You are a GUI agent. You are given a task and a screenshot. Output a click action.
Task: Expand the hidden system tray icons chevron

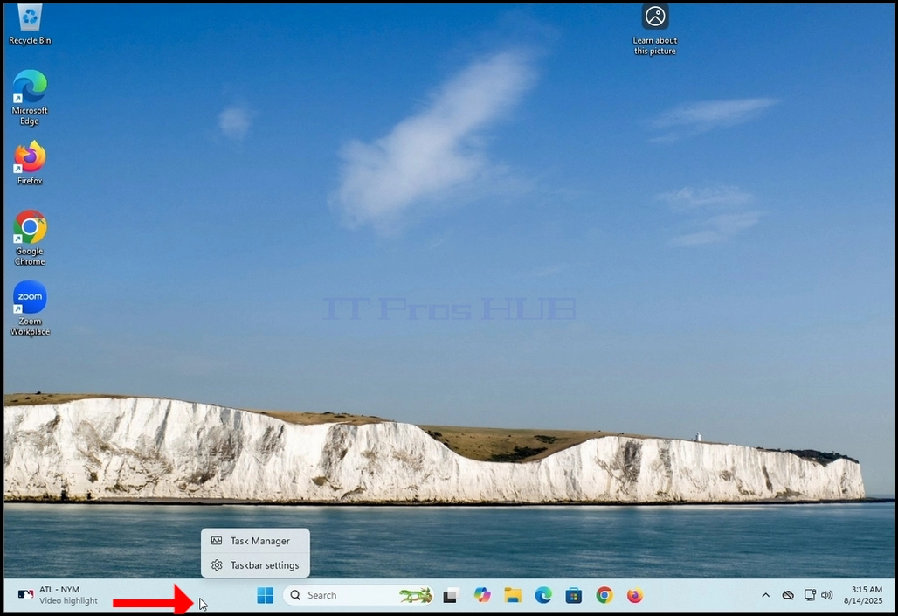pos(766,595)
